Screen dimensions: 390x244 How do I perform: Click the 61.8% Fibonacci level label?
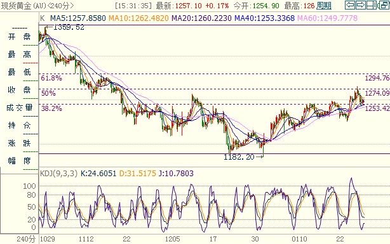(x=51, y=78)
